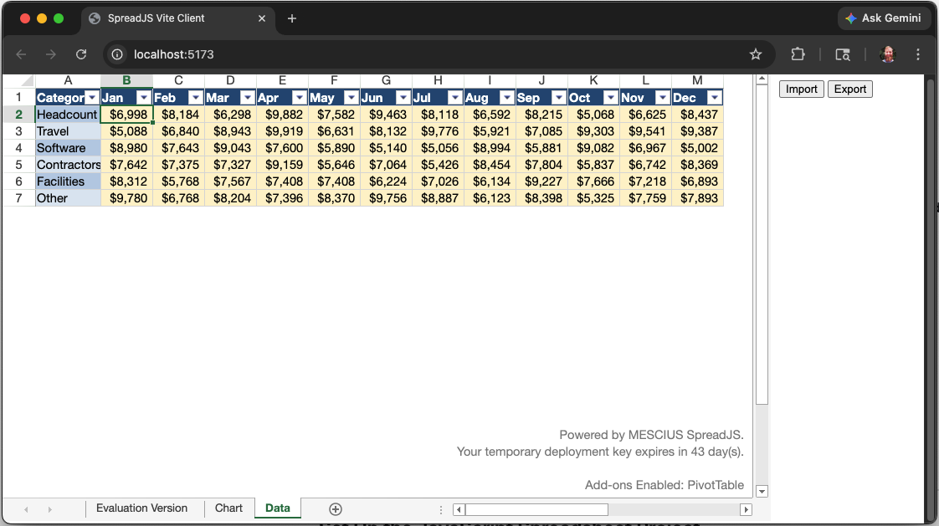Click the add new sheet plus icon
Screen dimensions: 939x526
coord(336,509)
